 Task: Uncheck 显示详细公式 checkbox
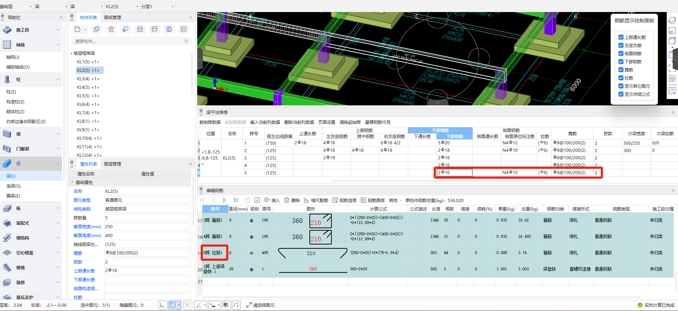click(x=621, y=94)
